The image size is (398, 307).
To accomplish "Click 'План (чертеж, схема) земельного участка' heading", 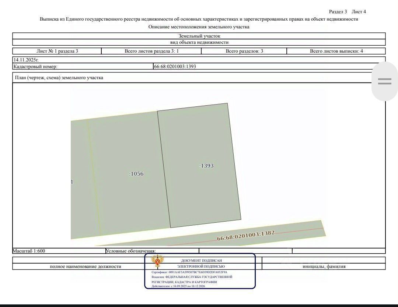I will click(x=59, y=78).
